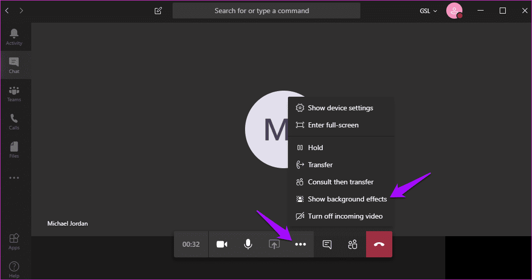The image size is (532, 280).
Task: Show call participants panel
Action: pyautogui.click(x=353, y=244)
